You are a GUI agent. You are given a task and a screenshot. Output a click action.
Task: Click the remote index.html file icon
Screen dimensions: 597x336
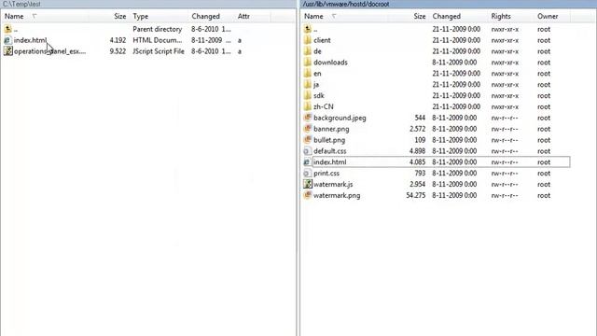click(307, 161)
